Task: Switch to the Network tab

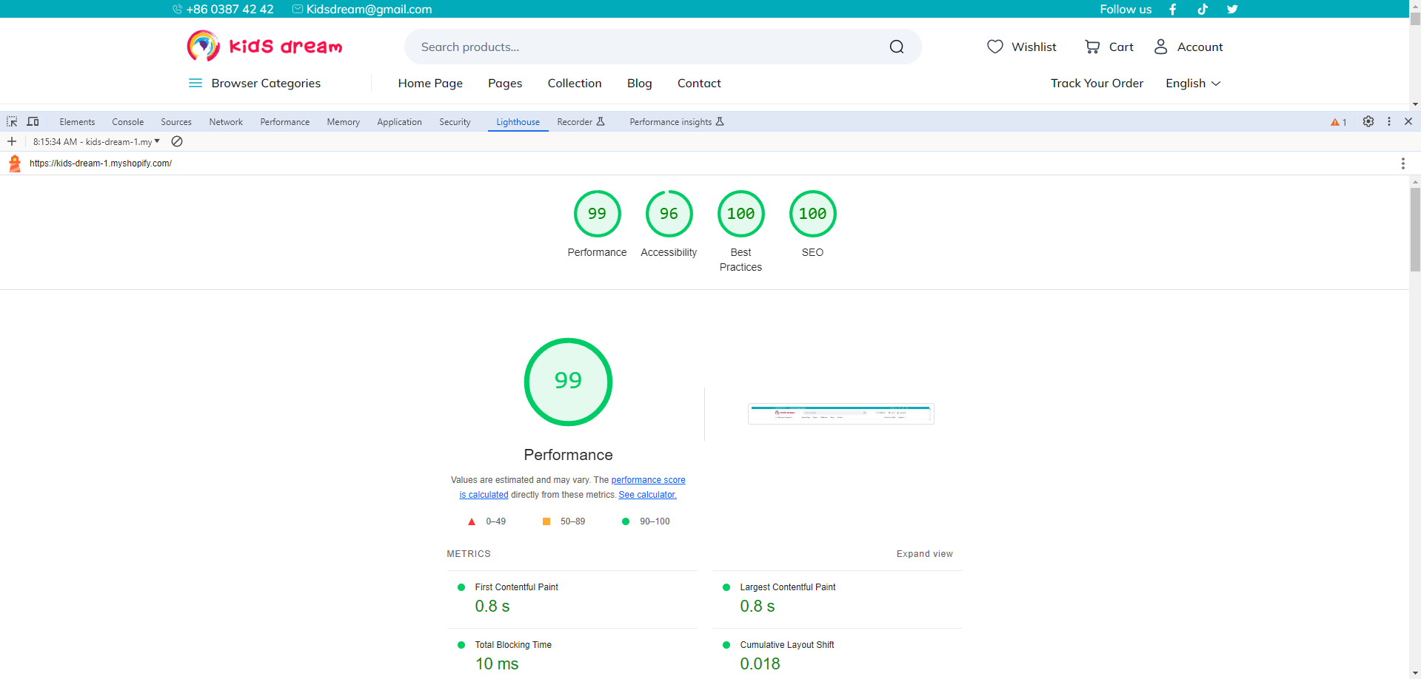Action: [226, 122]
